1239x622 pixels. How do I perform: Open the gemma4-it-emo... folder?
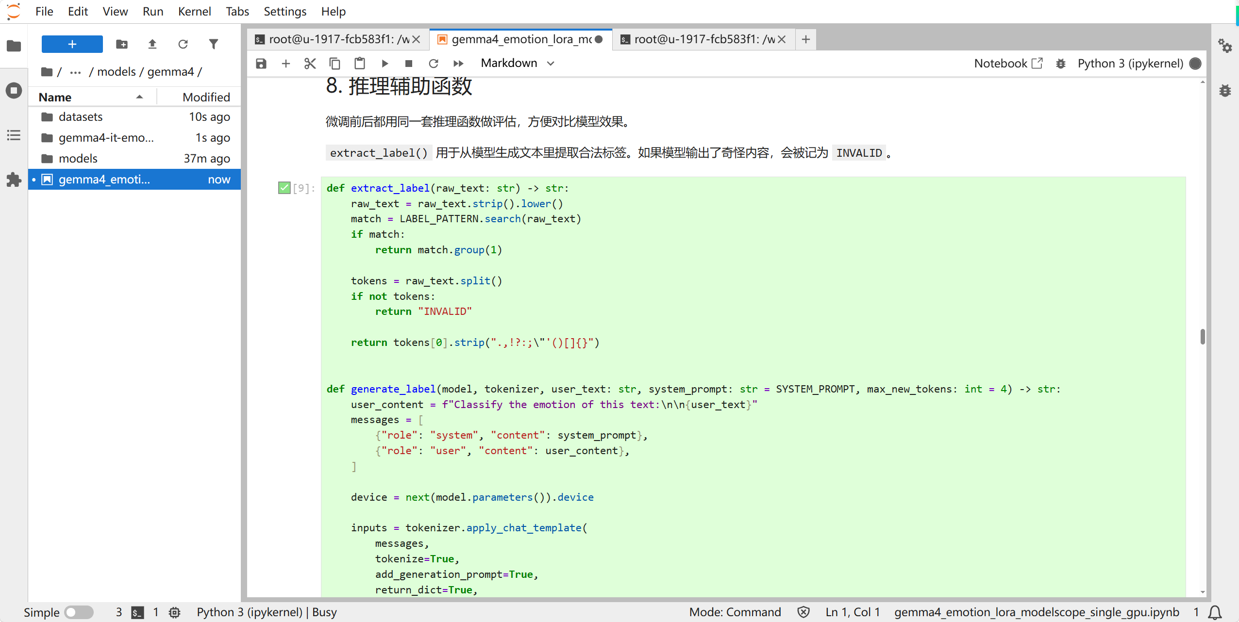tap(134, 138)
